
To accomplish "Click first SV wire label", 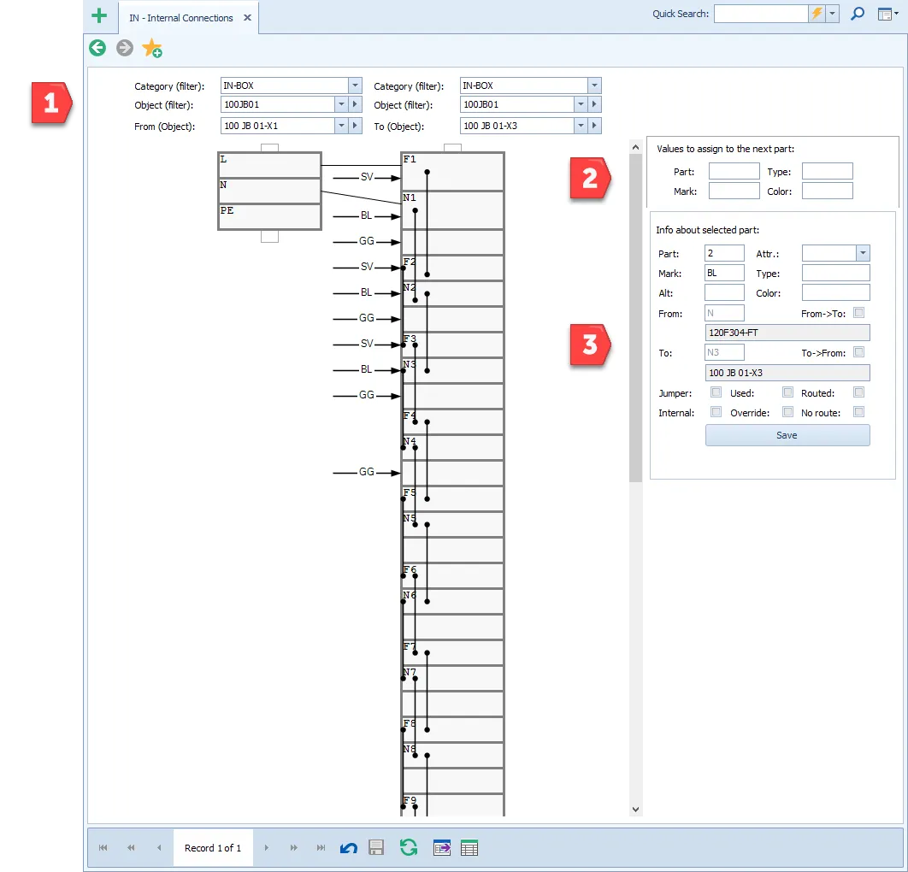I will point(367,177).
